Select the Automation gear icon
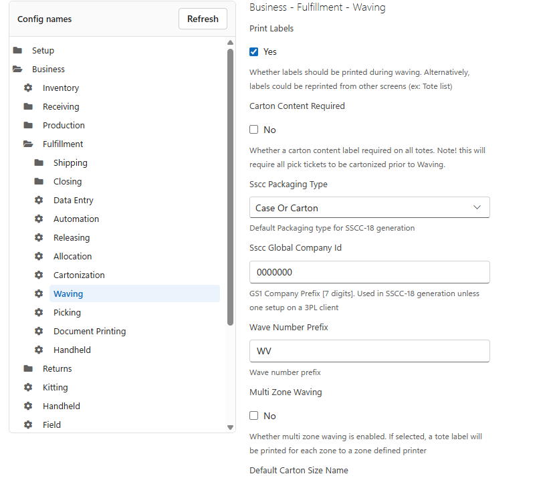This screenshot has width=557, height=478. click(x=39, y=219)
